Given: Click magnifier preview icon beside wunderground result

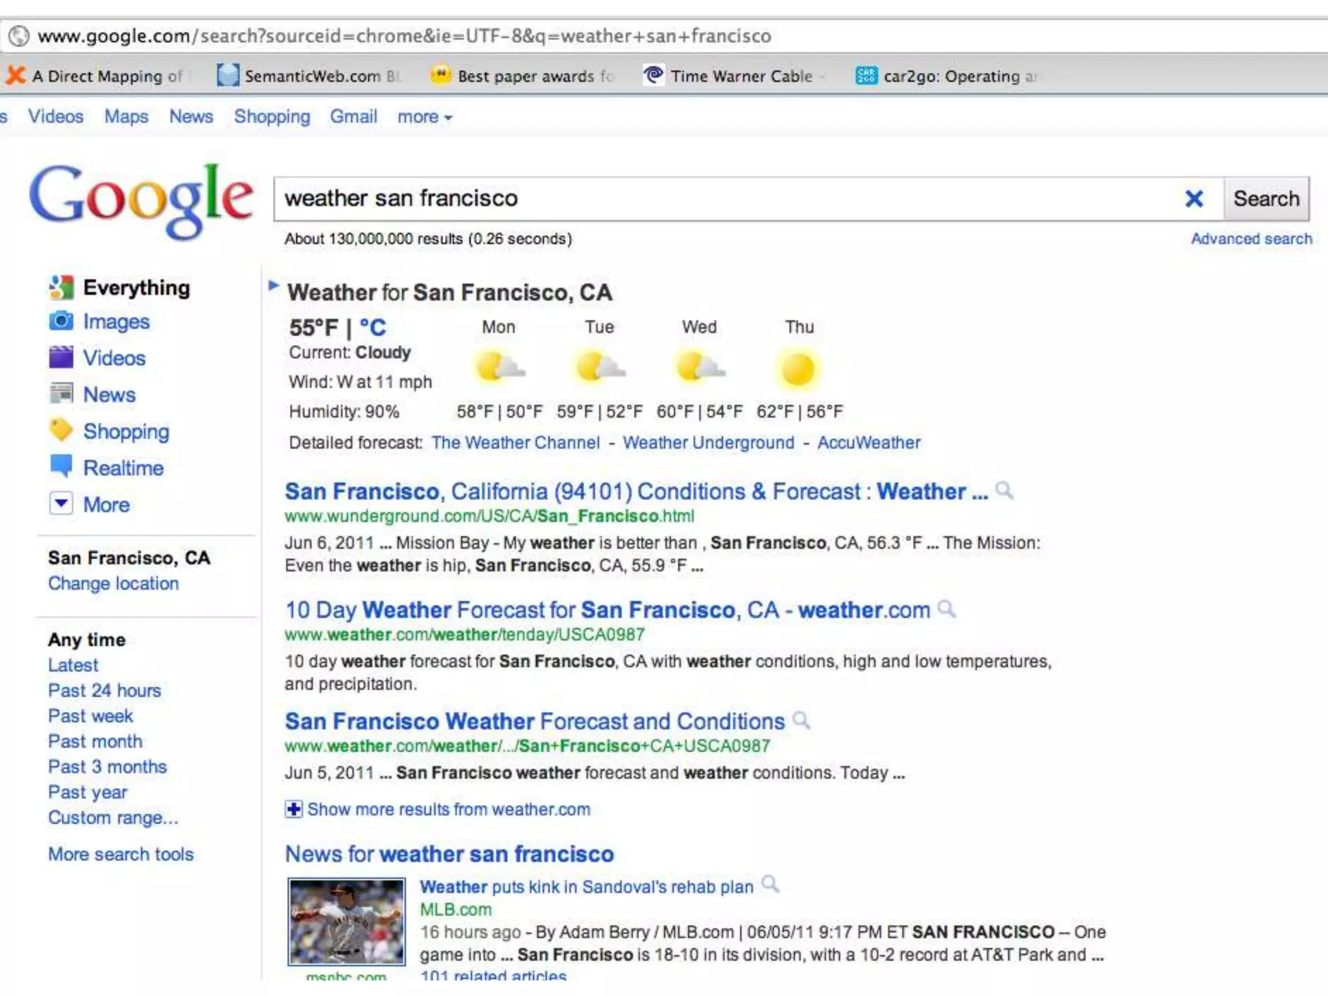Looking at the screenshot, I should pos(1004,490).
